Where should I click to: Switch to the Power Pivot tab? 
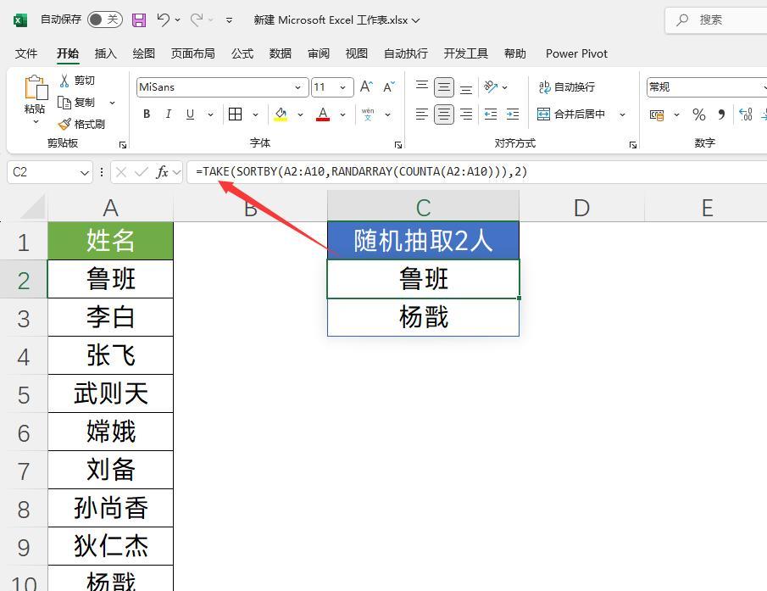point(576,53)
